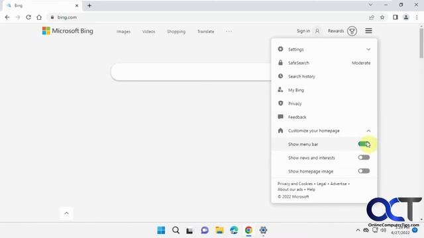
Task: Open a new browser tab
Action: point(89,5)
